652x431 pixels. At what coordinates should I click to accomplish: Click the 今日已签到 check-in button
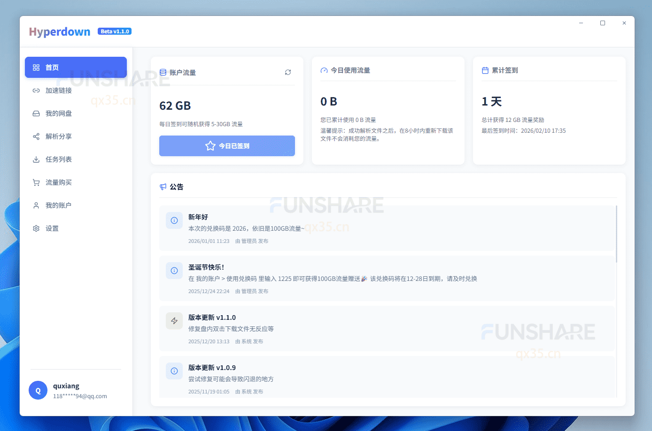point(227,146)
